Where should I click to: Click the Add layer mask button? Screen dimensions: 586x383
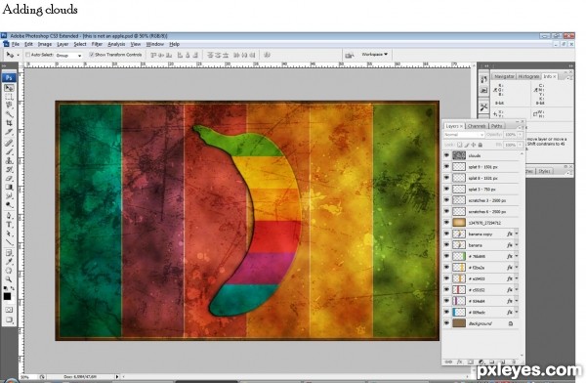click(x=471, y=362)
